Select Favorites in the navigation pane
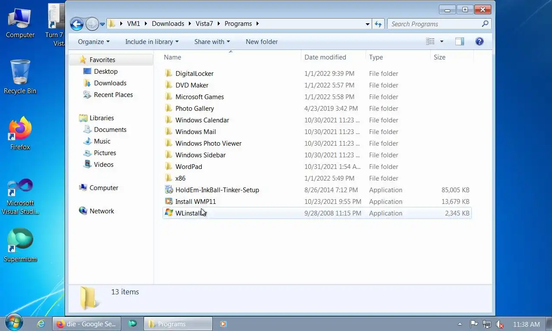The height and width of the screenshot is (331, 552). tap(102, 60)
